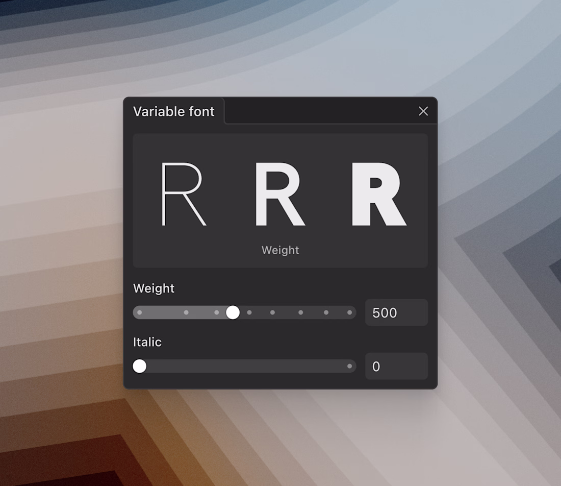561x486 pixels.
Task: Click the Weight caption under the preview
Action: click(280, 250)
